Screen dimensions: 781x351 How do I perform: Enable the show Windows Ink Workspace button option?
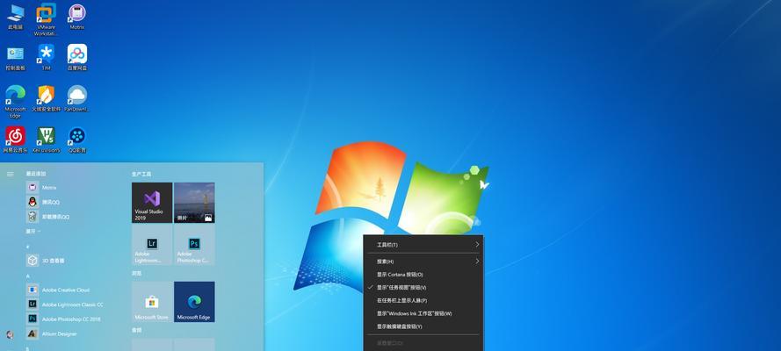point(423,314)
